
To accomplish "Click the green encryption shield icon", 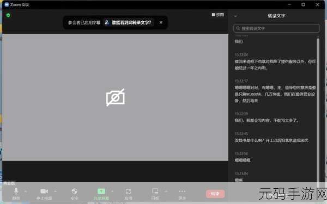I will tap(8, 15).
